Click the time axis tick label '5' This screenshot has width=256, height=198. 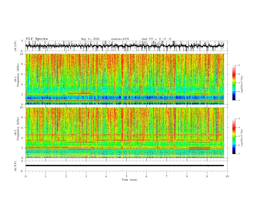(x=126, y=176)
